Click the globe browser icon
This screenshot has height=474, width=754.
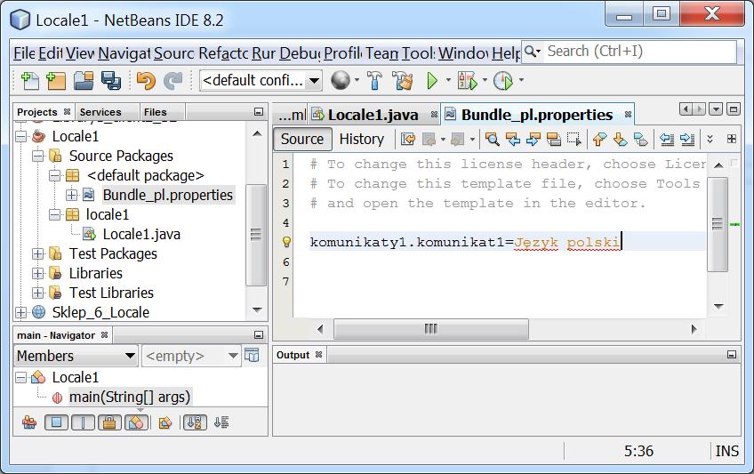click(341, 80)
